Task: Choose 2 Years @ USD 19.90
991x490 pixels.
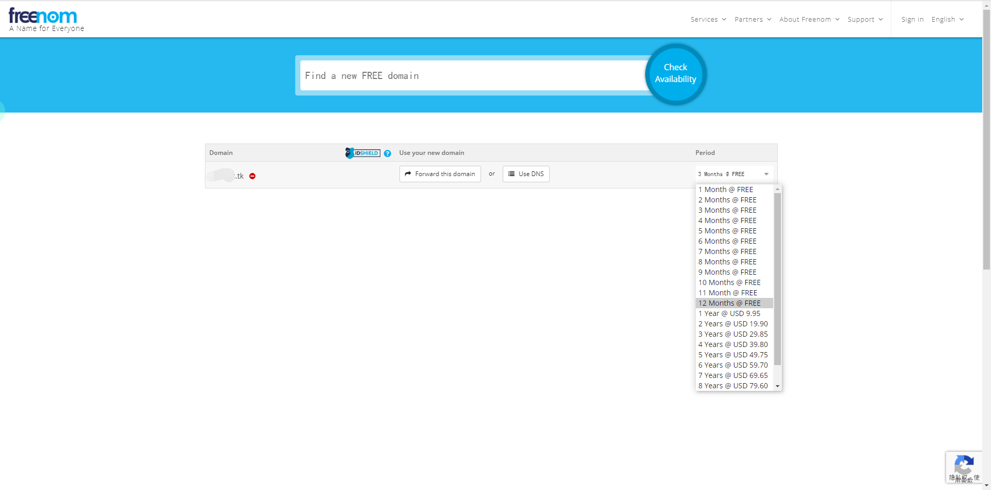Action: [734, 324]
